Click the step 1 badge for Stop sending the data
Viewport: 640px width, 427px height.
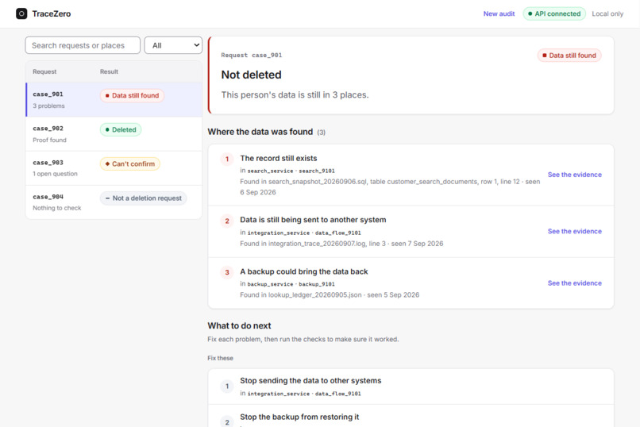pos(227,387)
